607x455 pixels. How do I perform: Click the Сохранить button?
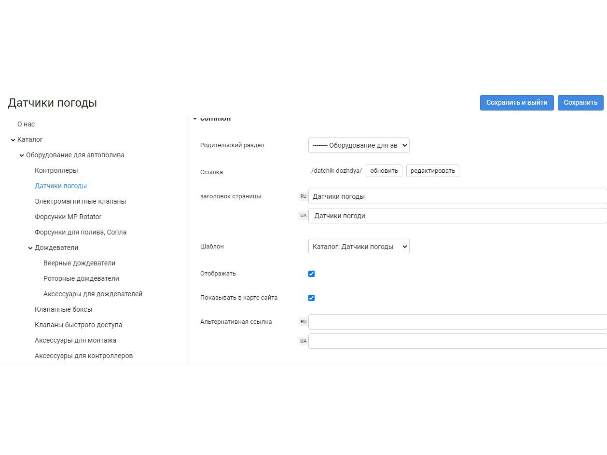[x=580, y=102]
